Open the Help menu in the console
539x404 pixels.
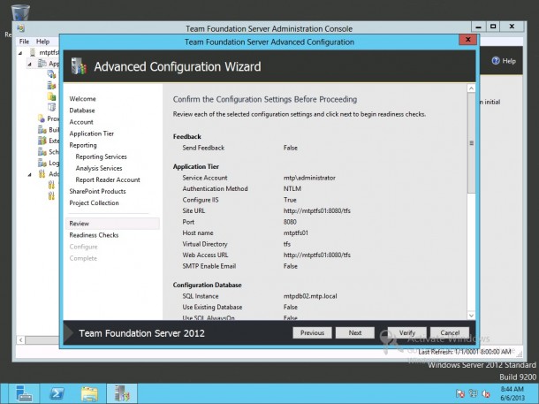43,42
